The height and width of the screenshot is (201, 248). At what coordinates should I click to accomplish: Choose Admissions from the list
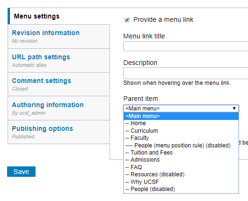[181, 160]
